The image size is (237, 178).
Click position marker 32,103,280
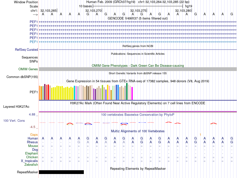point(183,10)
